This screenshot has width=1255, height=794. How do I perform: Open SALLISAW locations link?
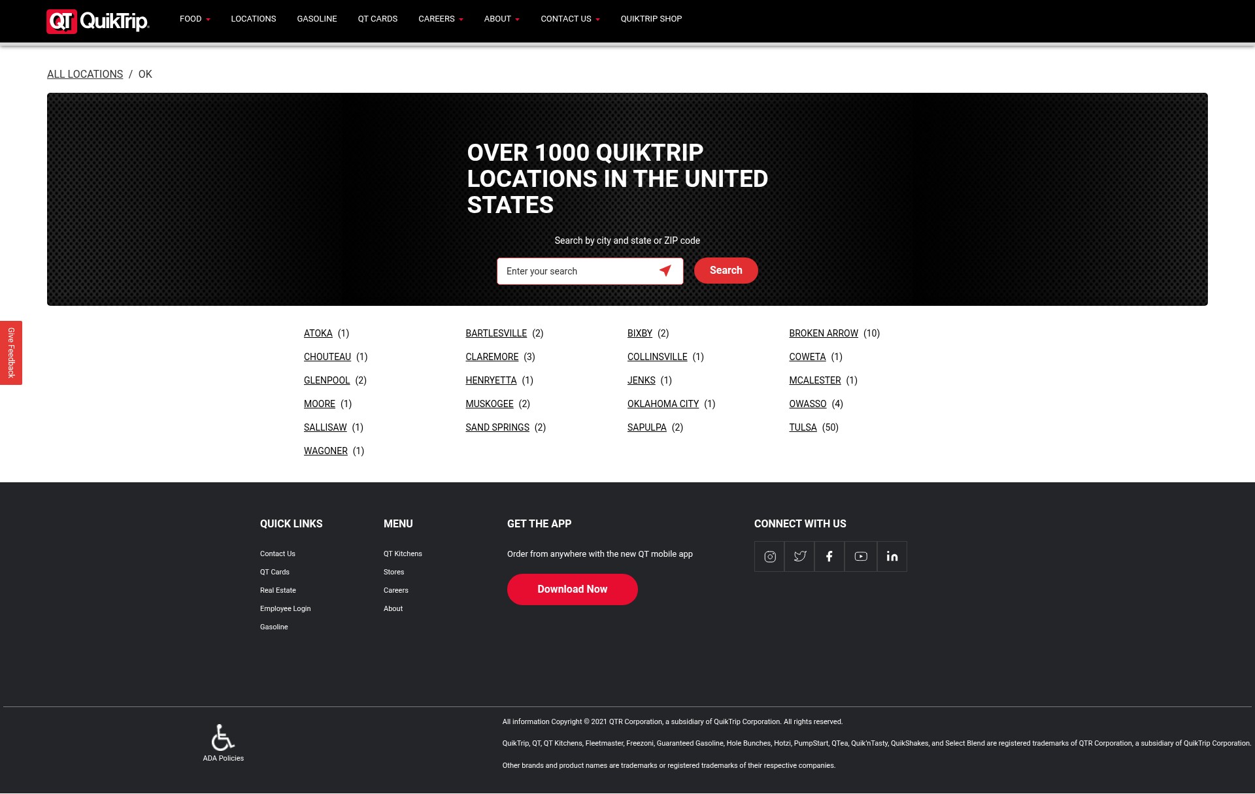[x=326, y=427]
